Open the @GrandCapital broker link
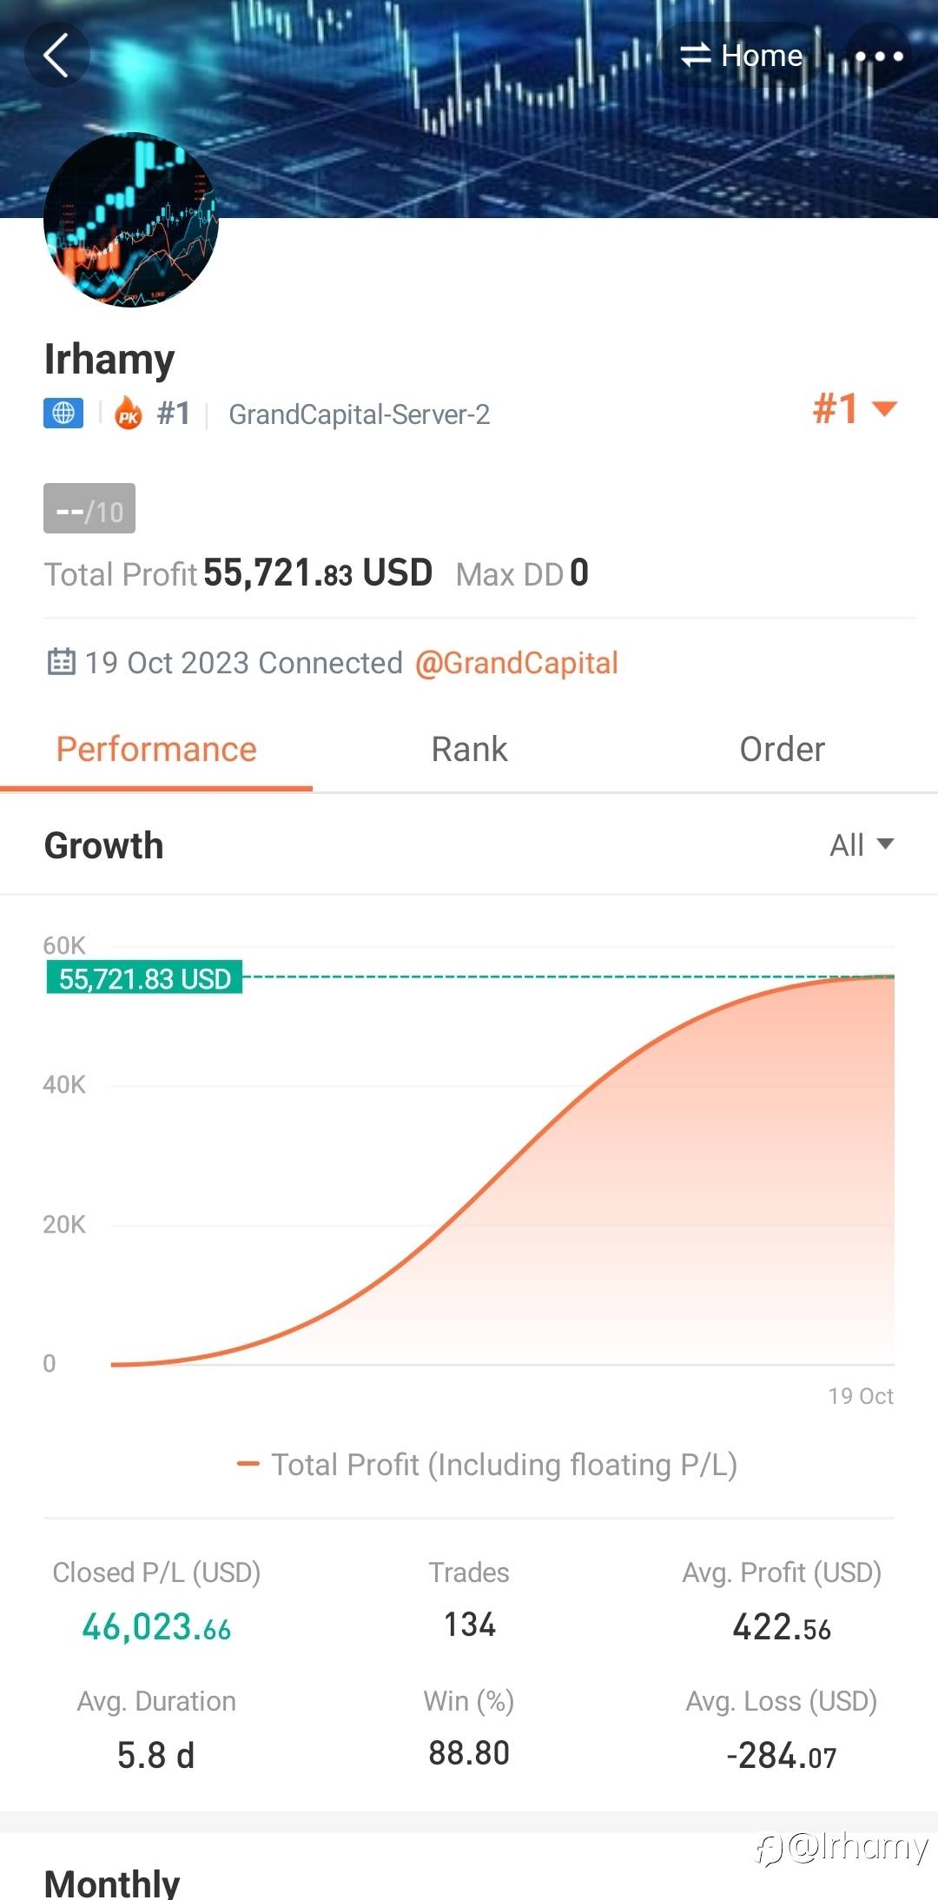The height and width of the screenshot is (1900, 938). point(517,663)
